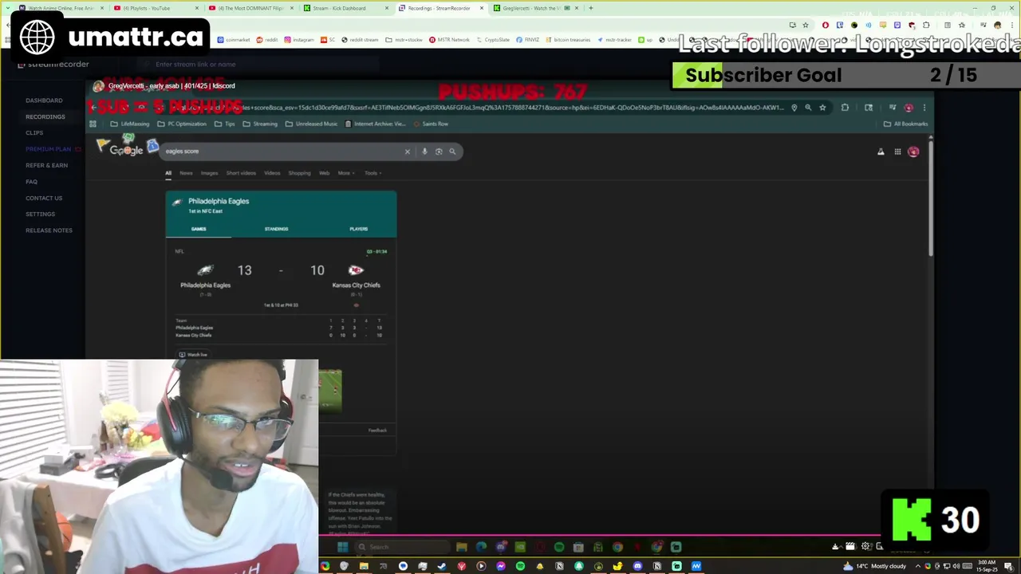Clear the 'eagles score' search with X

[x=407, y=151]
